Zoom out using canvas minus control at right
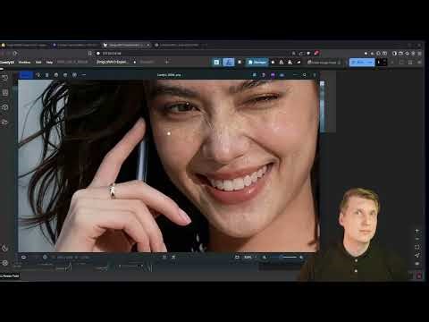This screenshot has width=429, height=322. pyautogui.click(x=417, y=239)
